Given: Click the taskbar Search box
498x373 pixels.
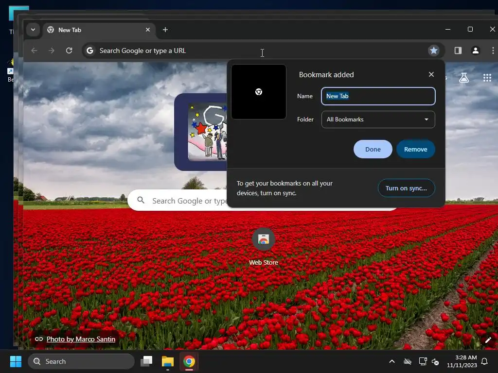Looking at the screenshot, I should (x=81, y=361).
